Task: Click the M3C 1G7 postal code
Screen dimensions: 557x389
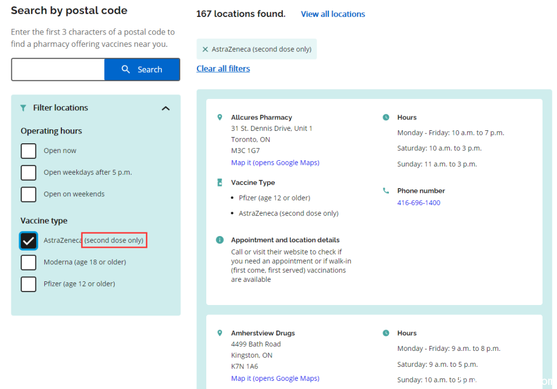Action: click(245, 151)
